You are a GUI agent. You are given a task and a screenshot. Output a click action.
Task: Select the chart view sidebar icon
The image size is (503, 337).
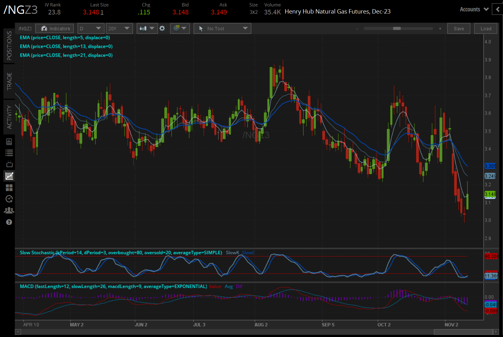tap(9, 176)
